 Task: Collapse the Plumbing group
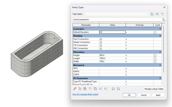coord(160,36)
